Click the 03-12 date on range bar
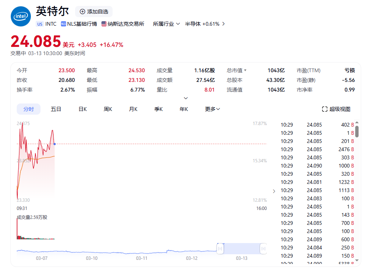 point(192,258)
